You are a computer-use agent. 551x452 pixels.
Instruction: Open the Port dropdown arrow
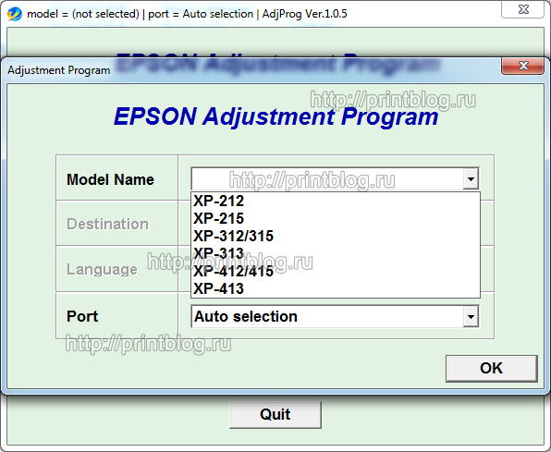point(471,317)
